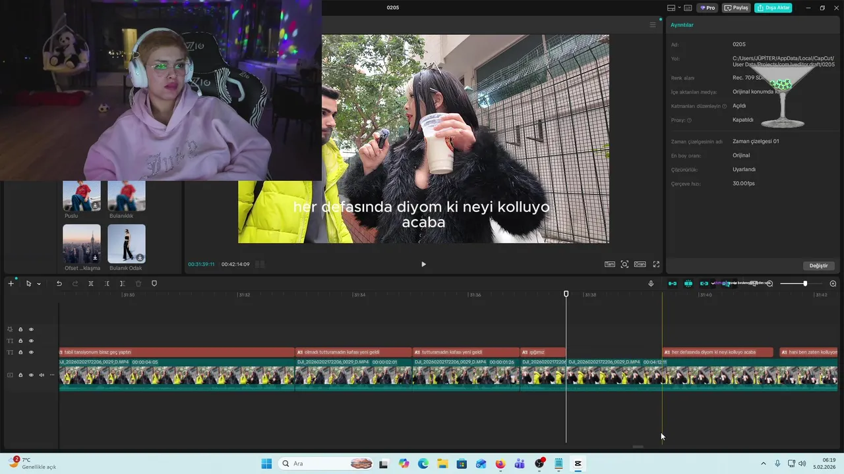Screen dimensions: 844x474
Task: Click the current timecode 00:31:39:11
Action: (x=201, y=264)
